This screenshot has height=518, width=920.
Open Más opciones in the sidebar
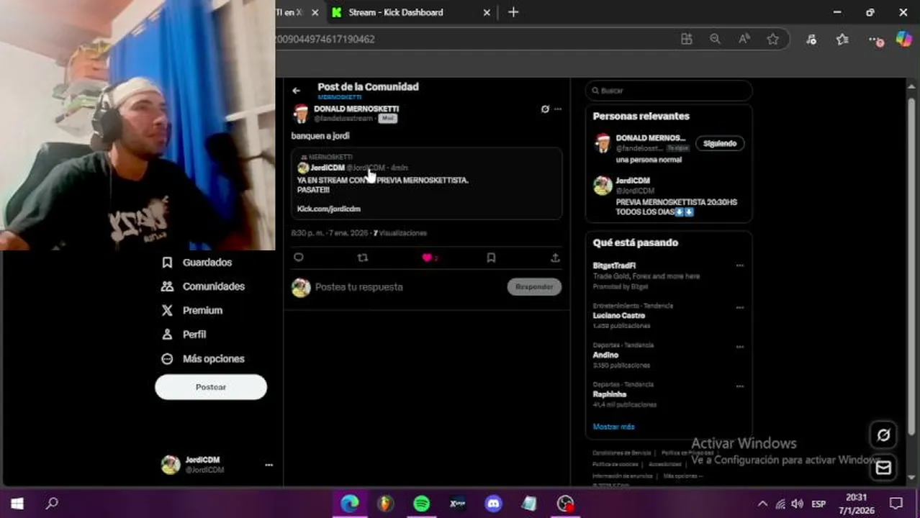tap(204, 359)
